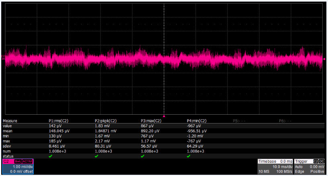
Task: Open the Timebase descriptor box
Action: tap(275, 166)
